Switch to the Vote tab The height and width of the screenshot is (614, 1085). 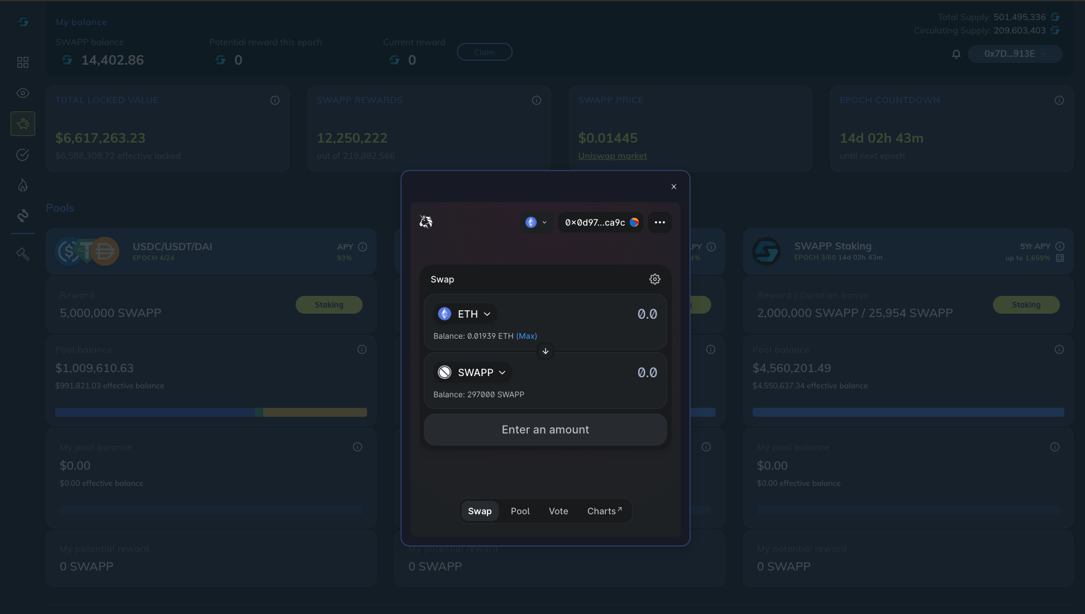[558, 511]
